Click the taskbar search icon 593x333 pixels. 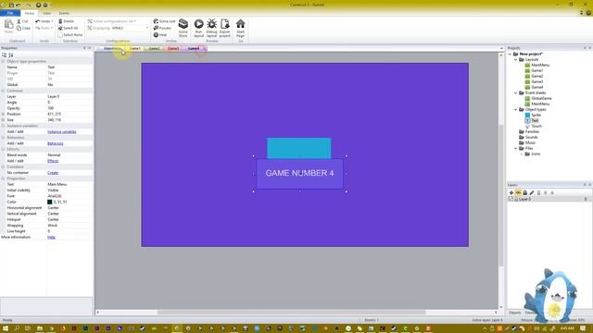(17, 328)
